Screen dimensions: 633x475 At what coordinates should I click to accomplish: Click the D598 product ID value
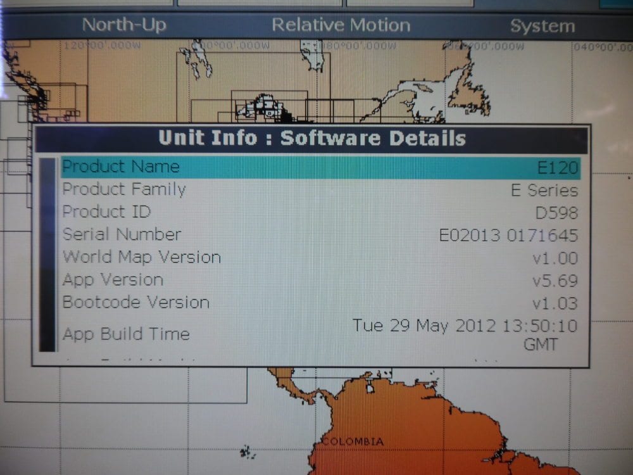556,213
